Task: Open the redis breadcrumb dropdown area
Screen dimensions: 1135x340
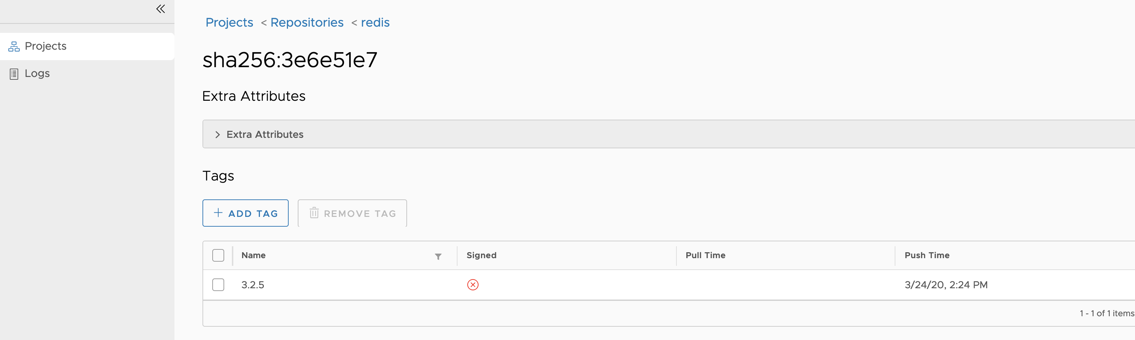Action: (375, 22)
